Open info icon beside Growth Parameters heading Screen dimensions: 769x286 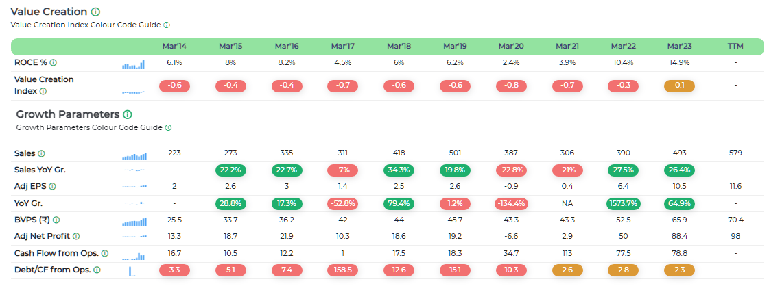click(128, 114)
